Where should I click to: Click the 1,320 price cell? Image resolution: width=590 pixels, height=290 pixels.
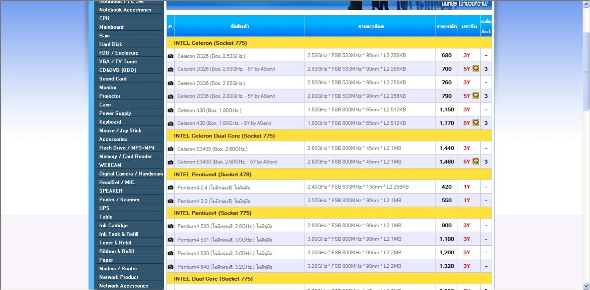tap(447, 266)
